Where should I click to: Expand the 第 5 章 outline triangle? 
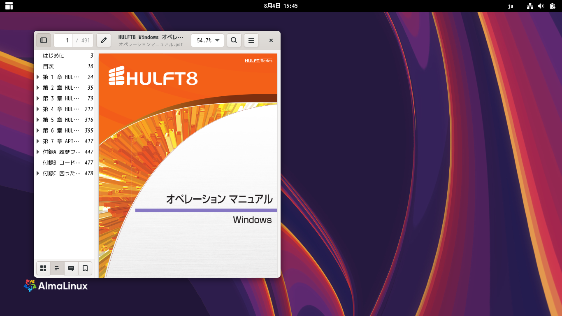[38, 120]
